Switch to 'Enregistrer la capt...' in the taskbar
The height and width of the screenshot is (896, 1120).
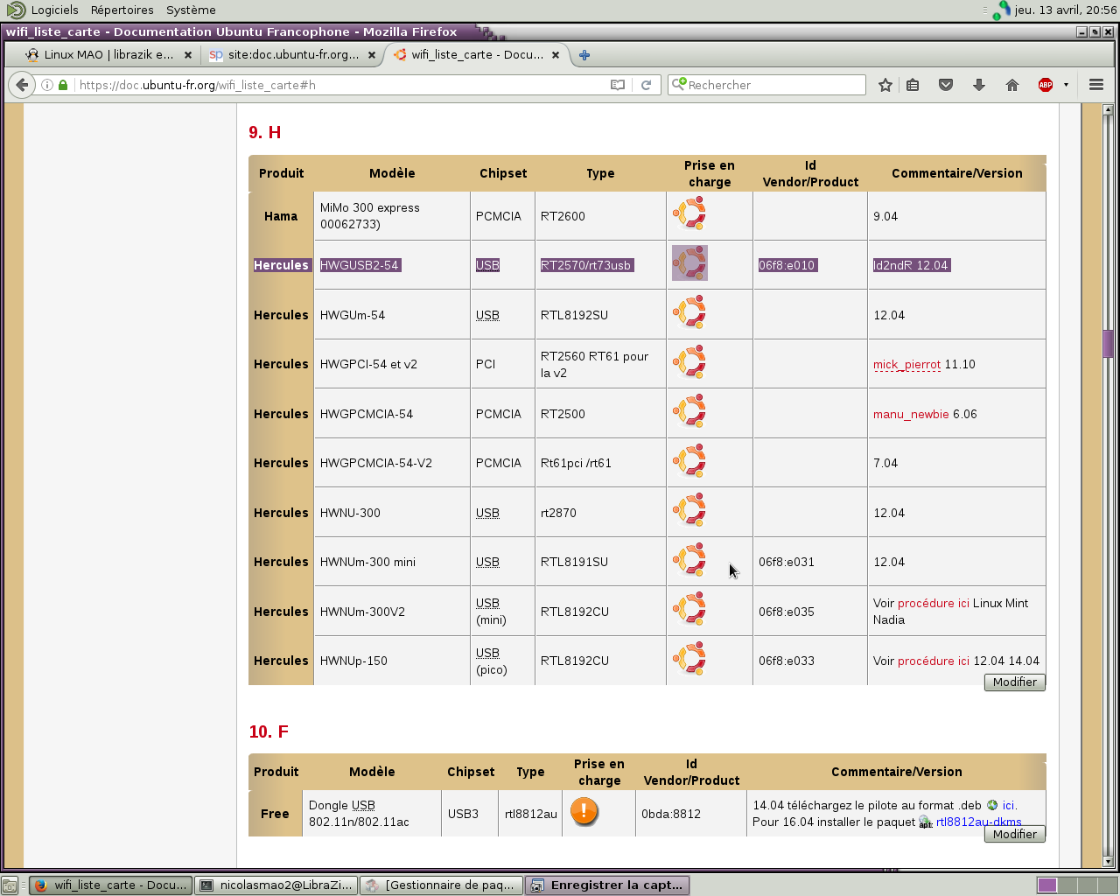tap(607, 885)
